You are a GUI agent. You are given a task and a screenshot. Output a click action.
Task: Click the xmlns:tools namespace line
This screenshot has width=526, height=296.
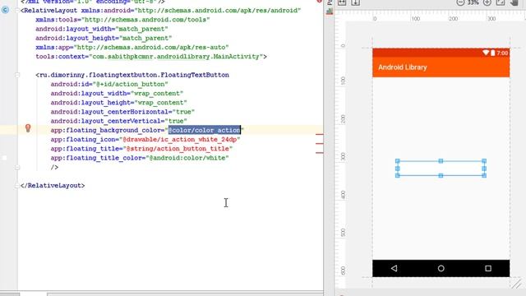click(122, 20)
